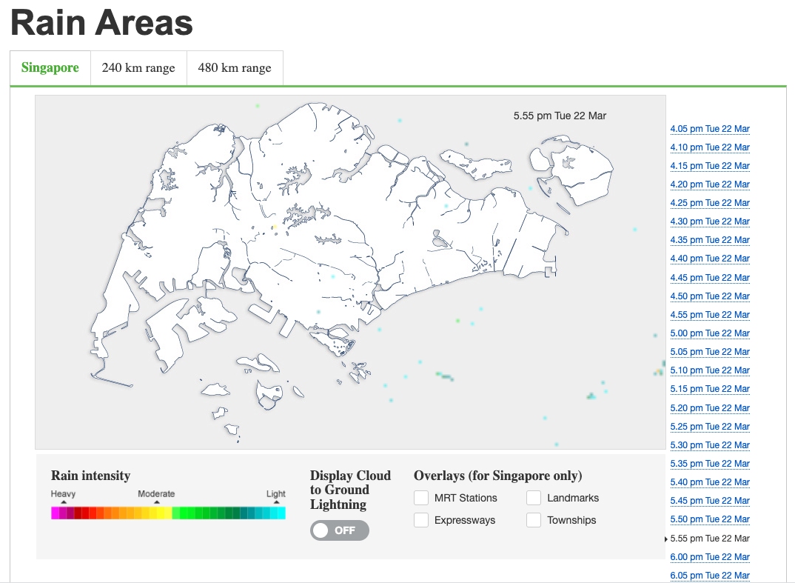
Task: Select the current 5.55 pm timeline entry
Action: pos(709,539)
